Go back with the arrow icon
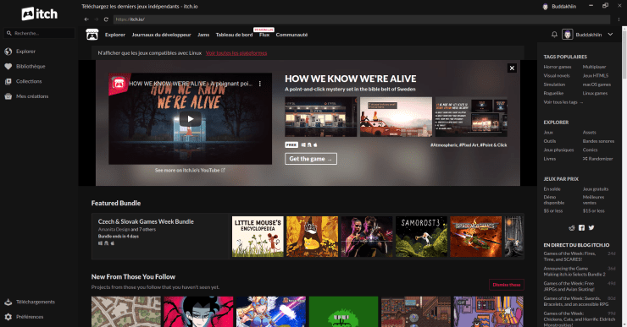 [x=86, y=19]
